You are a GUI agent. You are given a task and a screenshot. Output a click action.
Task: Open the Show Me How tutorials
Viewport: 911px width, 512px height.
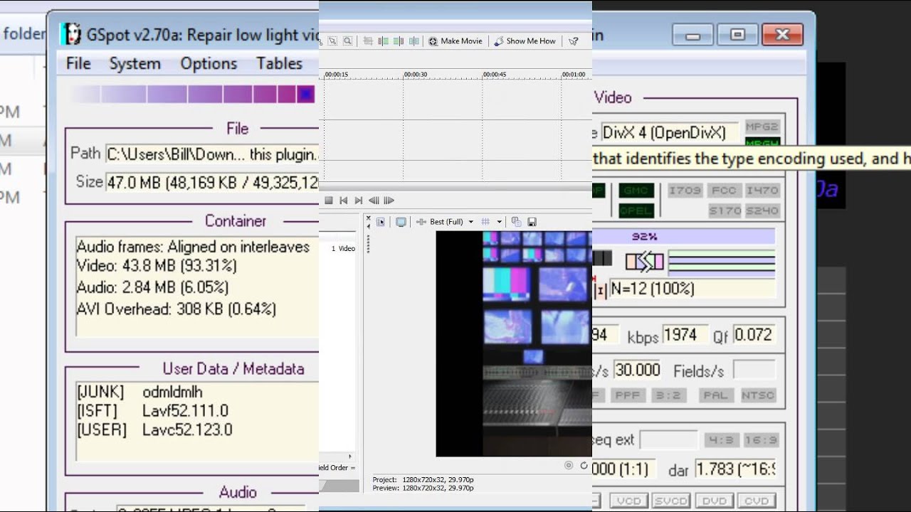click(x=525, y=41)
